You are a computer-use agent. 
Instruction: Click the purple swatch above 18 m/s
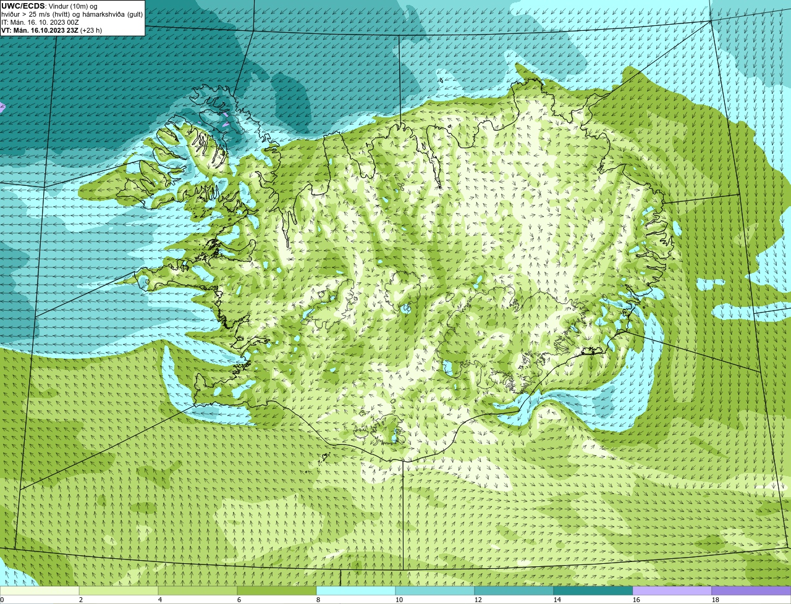pyautogui.click(x=751, y=590)
